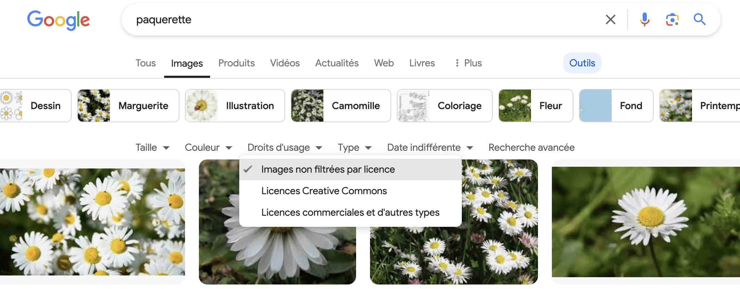Open Google Lens image search icon

pyautogui.click(x=672, y=19)
